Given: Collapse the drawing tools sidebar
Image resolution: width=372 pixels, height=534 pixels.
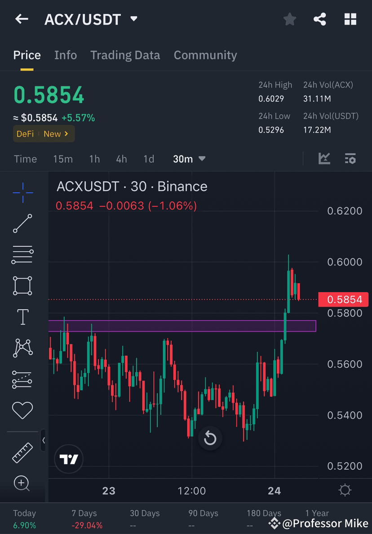Looking at the screenshot, I should 43,441.
